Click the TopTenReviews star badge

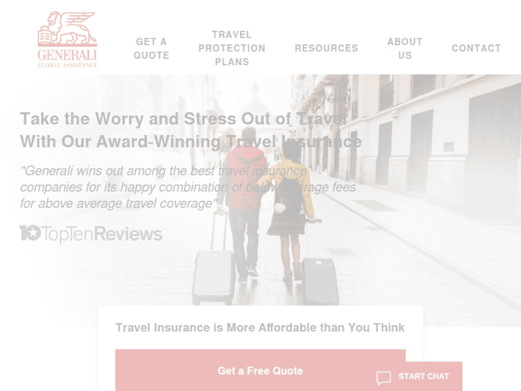pos(31,233)
